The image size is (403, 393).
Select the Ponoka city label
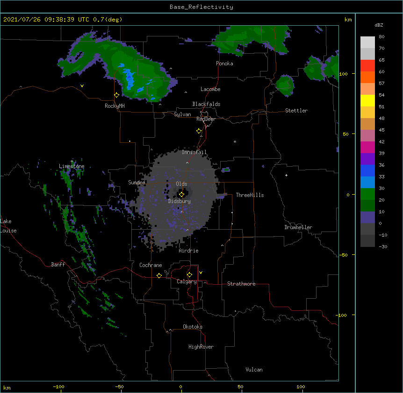point(224,63)
